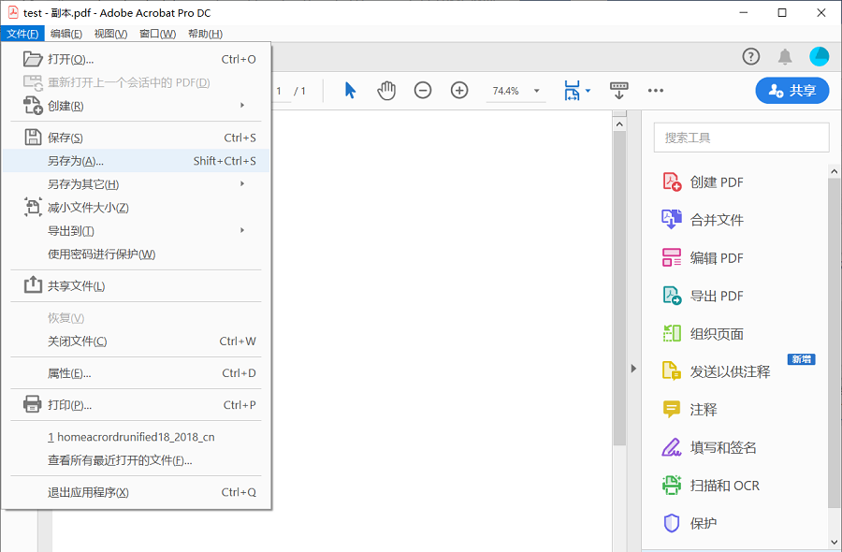This screenshot has height=552, width=842.
Task: Click the blue 共享 share button
Action: [792, 90]
